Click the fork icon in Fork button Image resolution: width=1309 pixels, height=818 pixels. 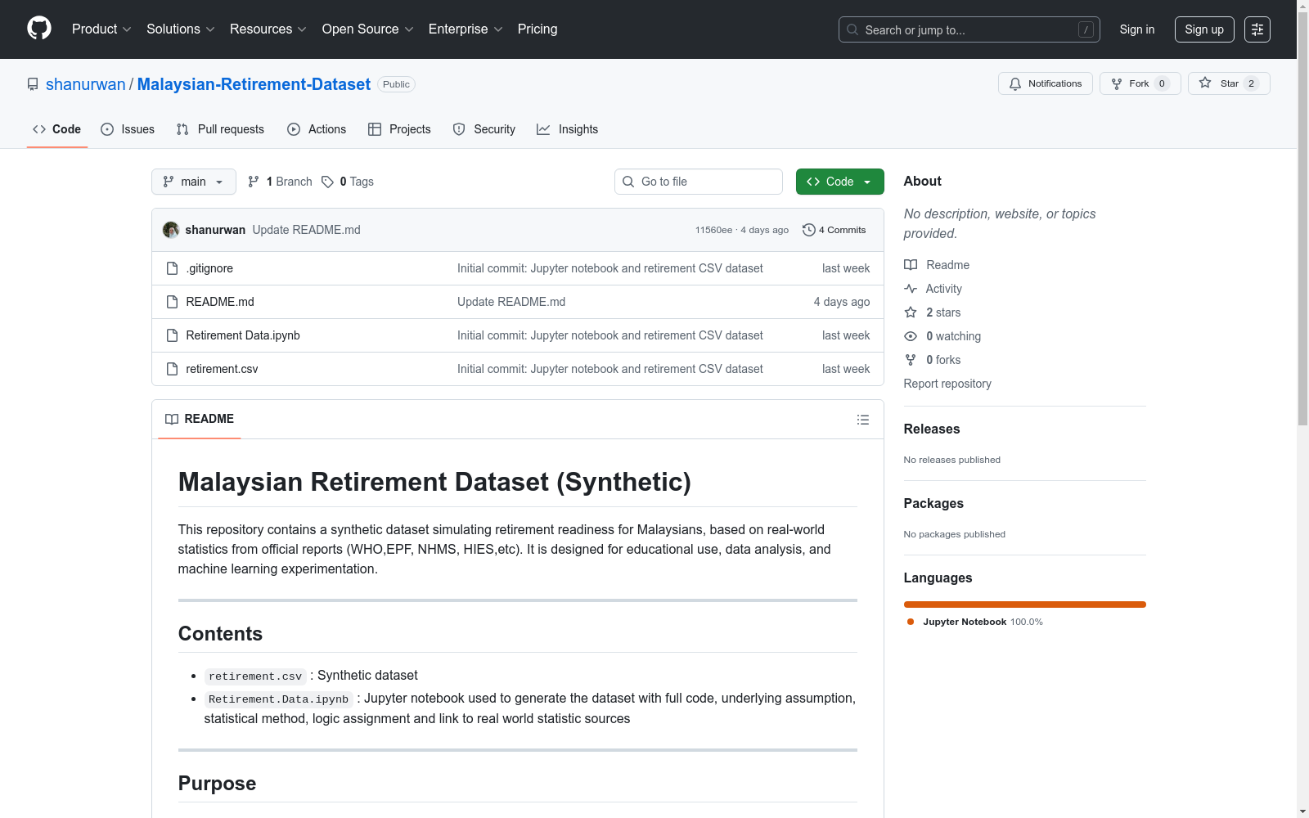point(1117,83)
